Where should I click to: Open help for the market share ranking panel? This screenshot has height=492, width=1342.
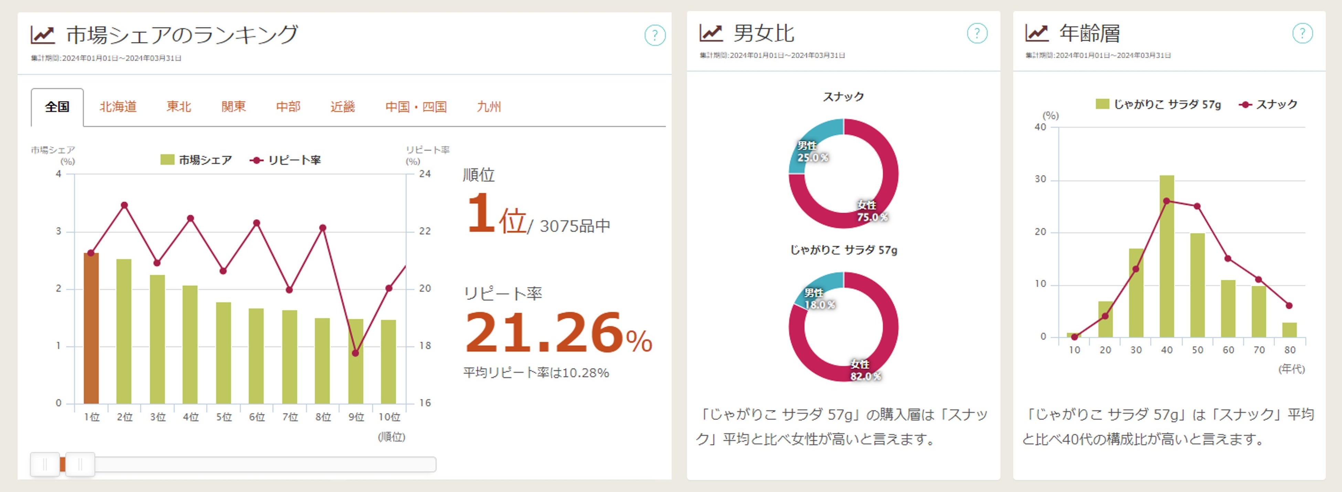coord(654,35)
